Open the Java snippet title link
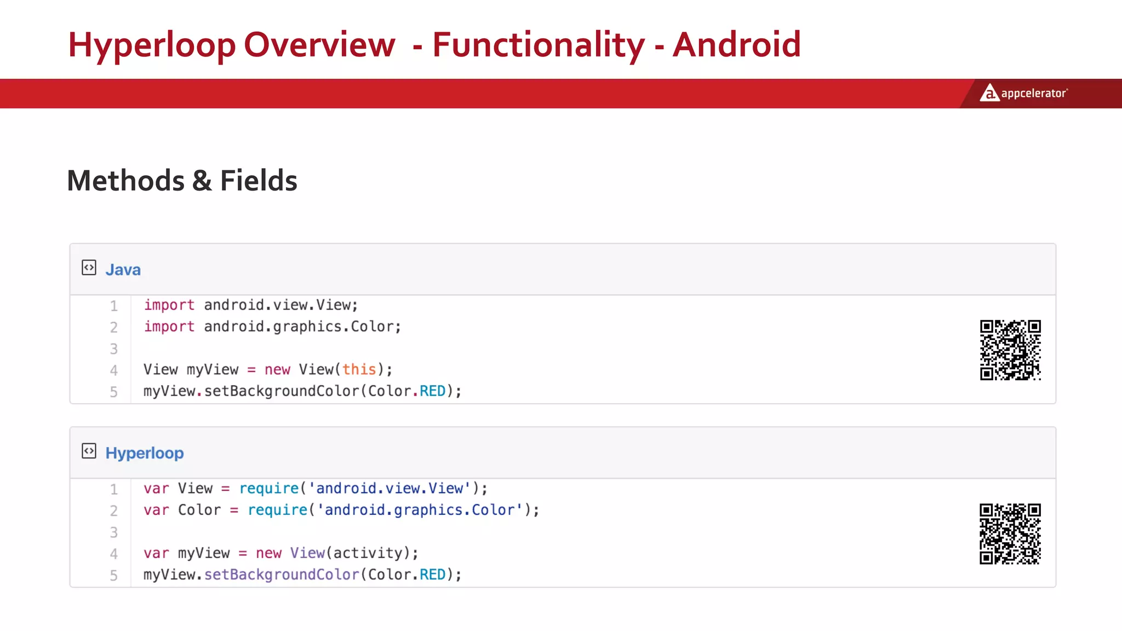This screenshot has width=1122, height=631. (x=123, y=269)
